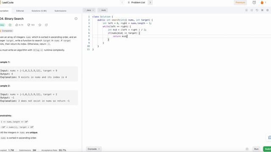Viewport: 271px width, 152px height.
Task: Click the "class Solution {" line
Action: click(x=102, y=17)
